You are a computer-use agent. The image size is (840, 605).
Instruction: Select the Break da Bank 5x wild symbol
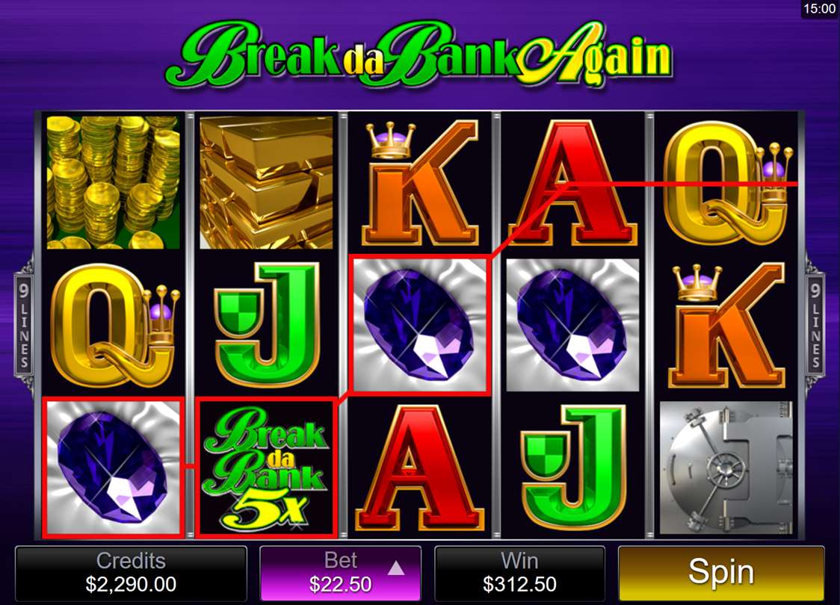266,468
